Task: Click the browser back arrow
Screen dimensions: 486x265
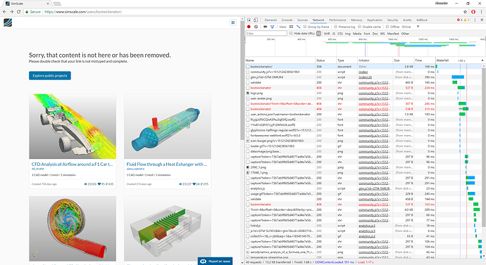Action: (x=4, y=12)
